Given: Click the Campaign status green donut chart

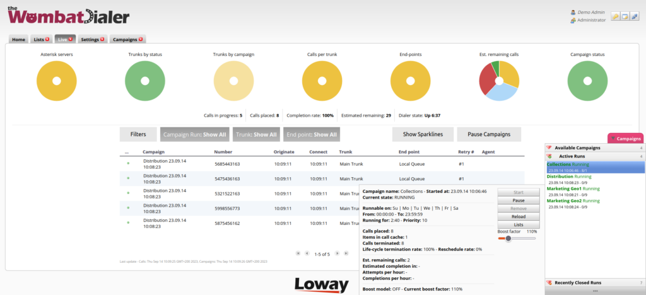Looking at the screenshot, I should pyautogui.click(x=588, y=82).
